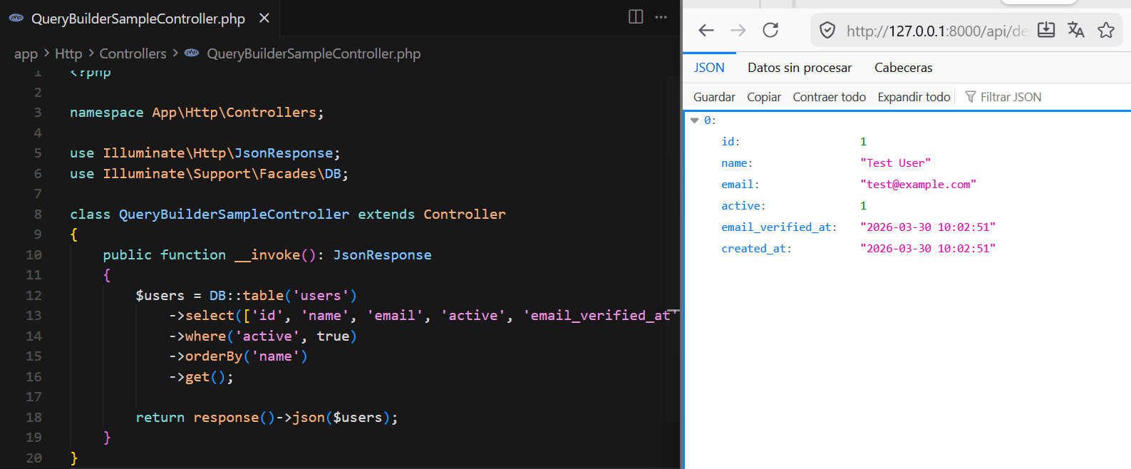The width and height of the screenshot is (1131, 469).
Task: Click line number 8 in the editor gutter
Action: pyautogui.click(x=38, y=215)
